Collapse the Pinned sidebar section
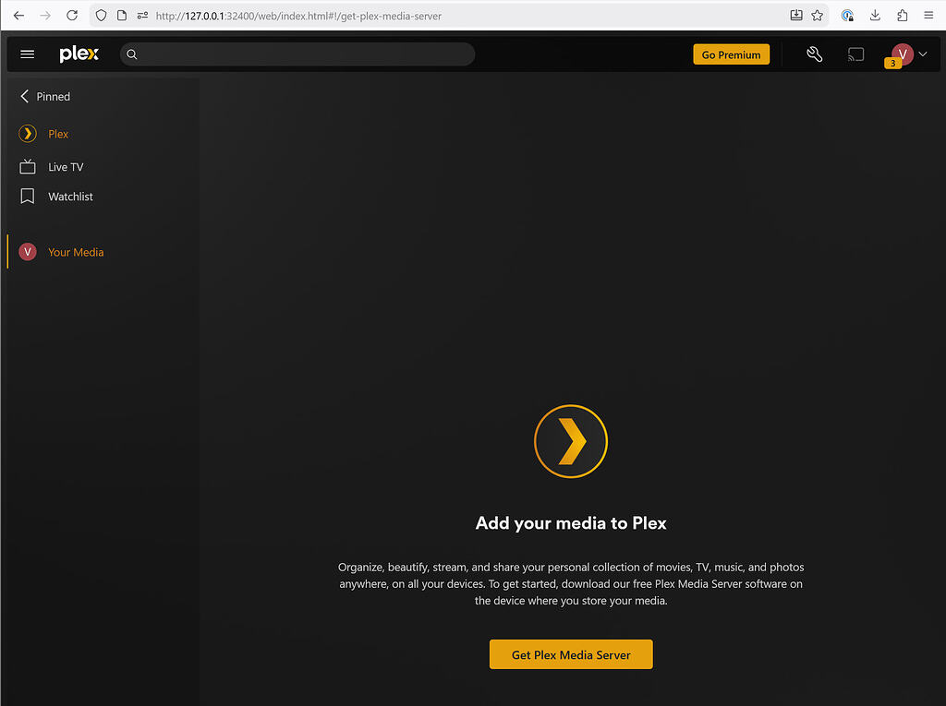The height and width of the screenshot is (706, 946). click(x=23, y=96)
